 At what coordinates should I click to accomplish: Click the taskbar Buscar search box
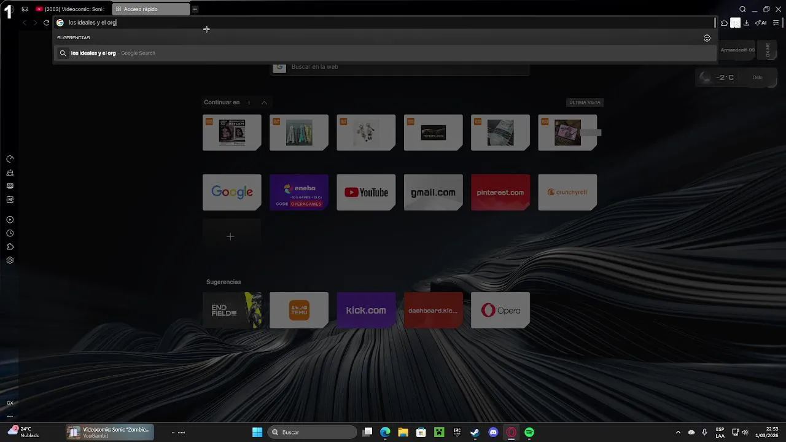[312, 432]
